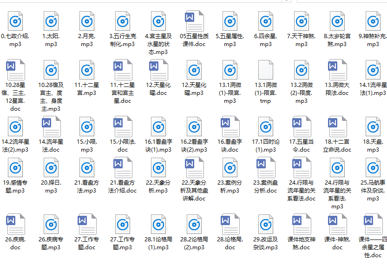Open 05五星性质课件.doc document

194,21
